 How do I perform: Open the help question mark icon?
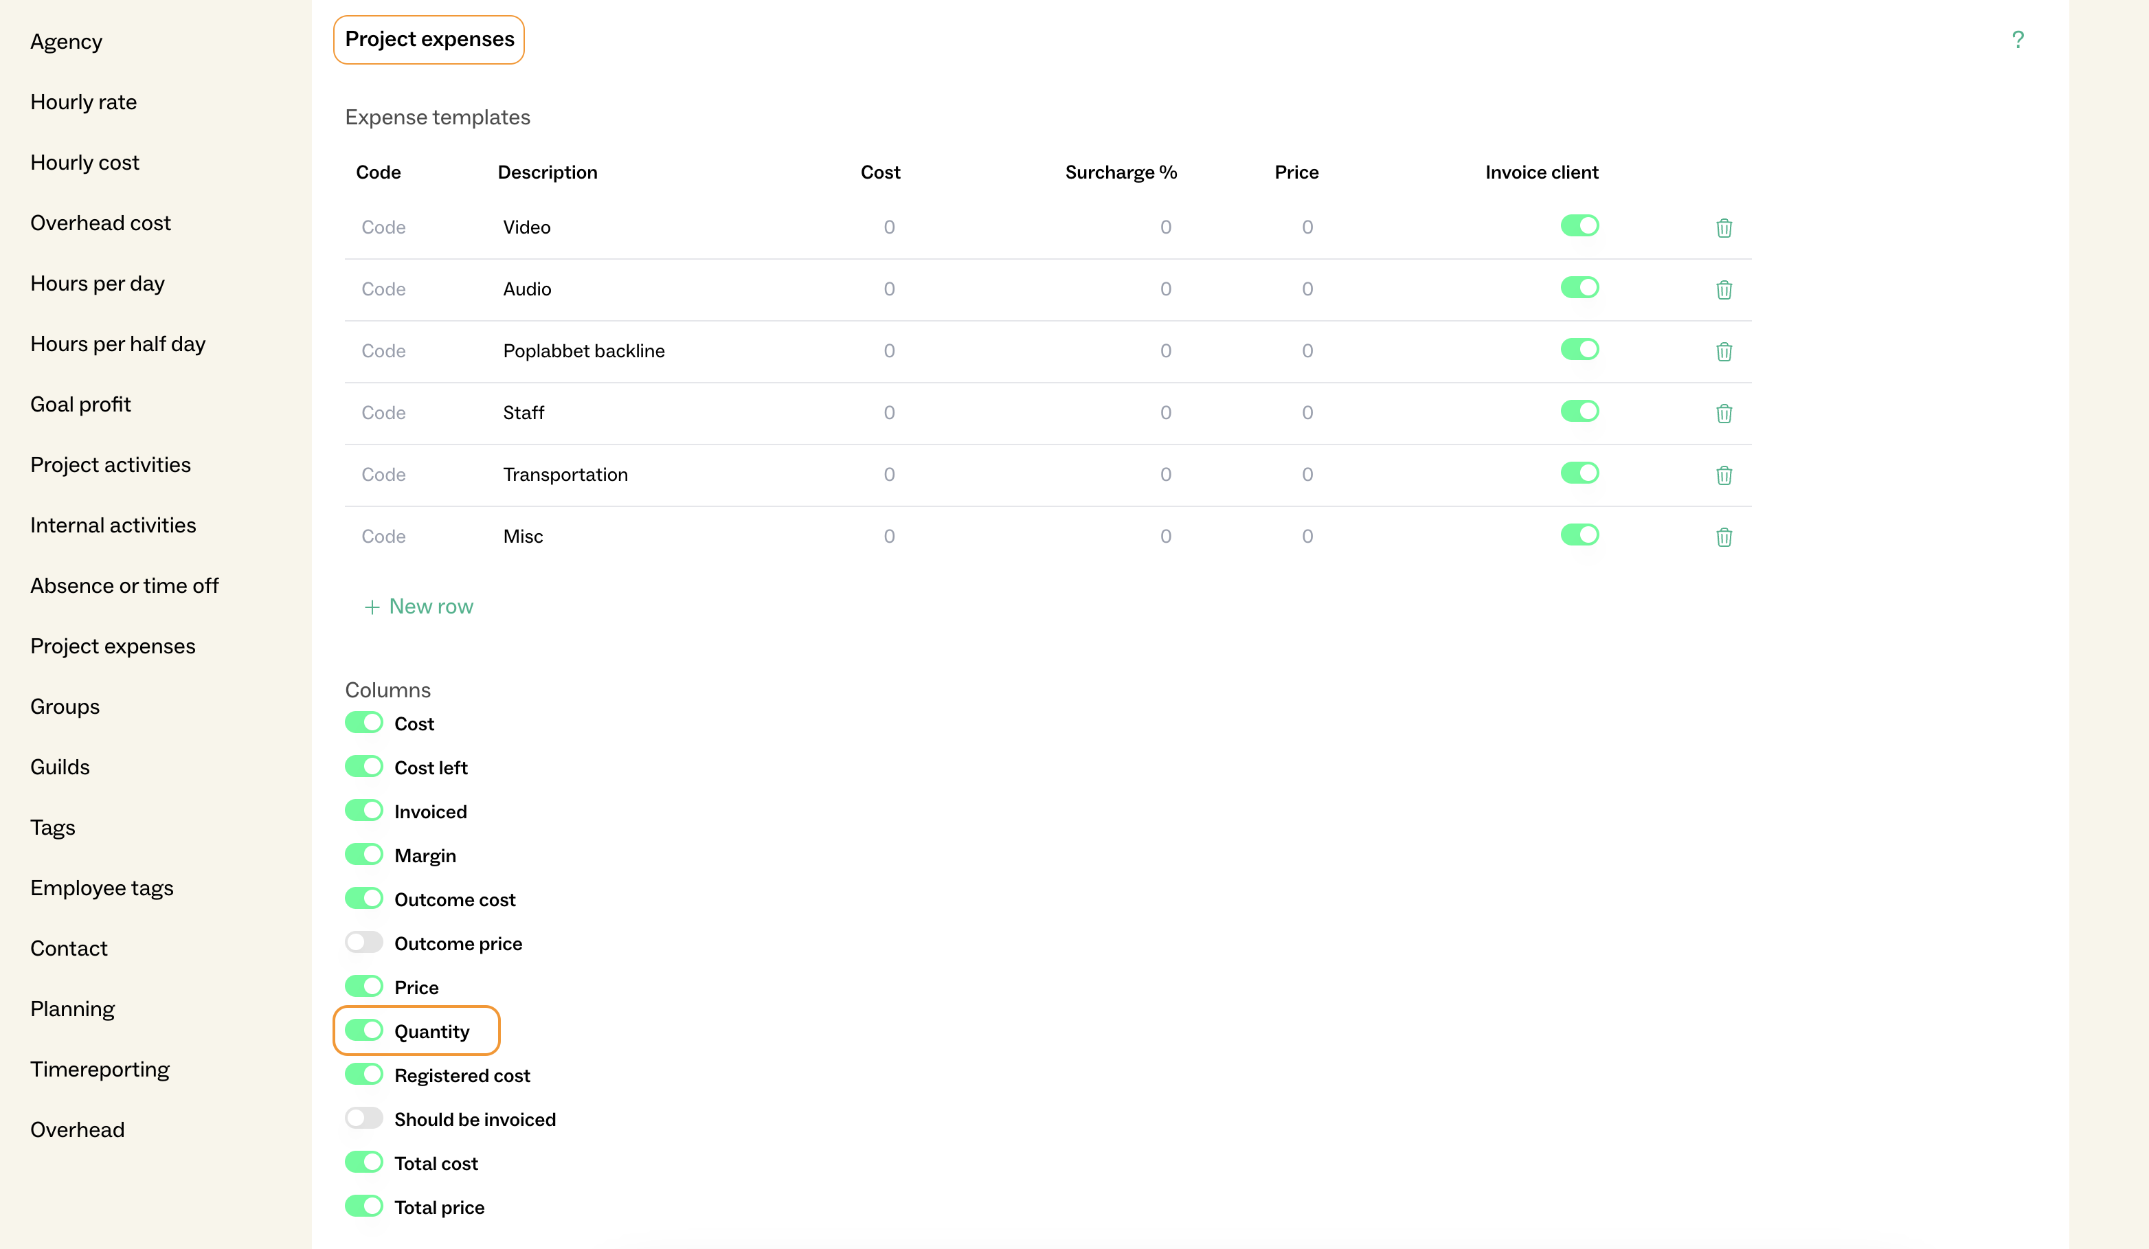coord(2017,39)
